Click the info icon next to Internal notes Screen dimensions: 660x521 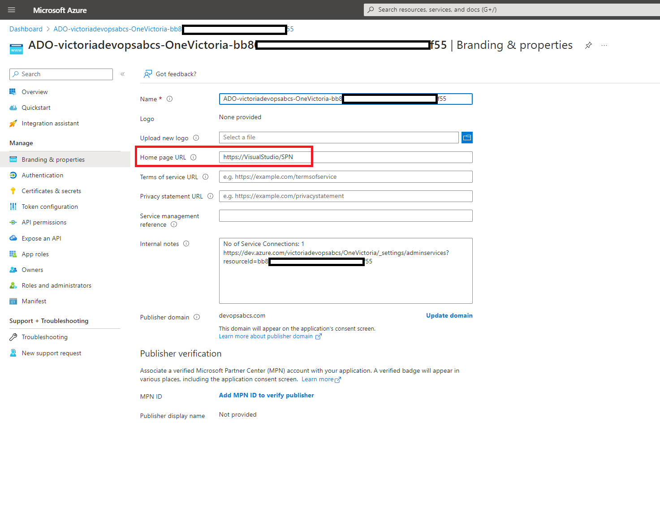186,244
